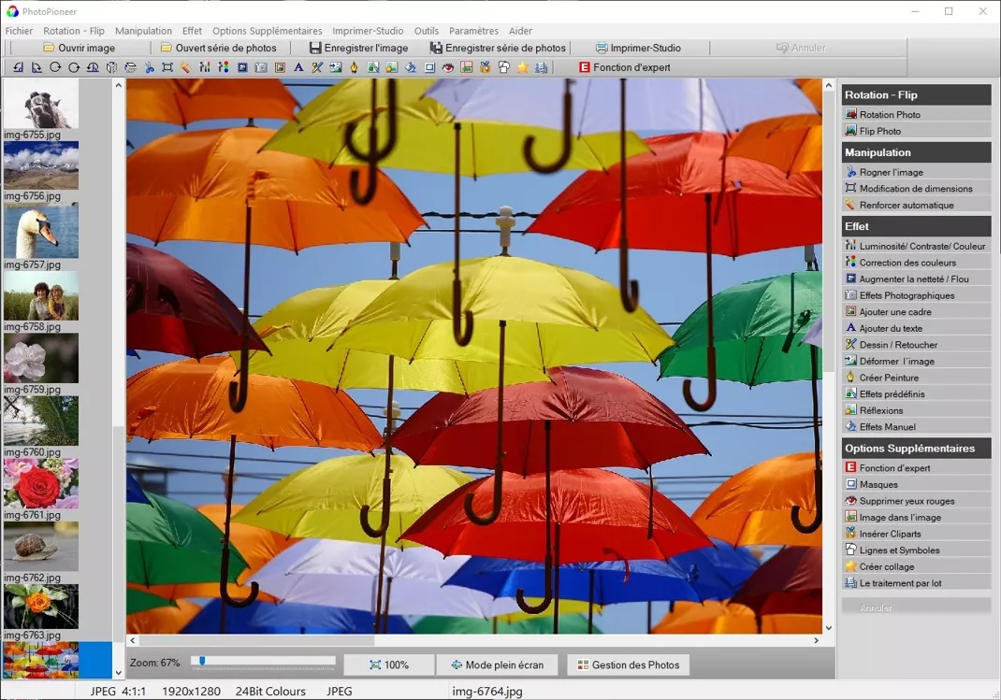The image size is (1001, 700).
Task: Select Masques in the side panel
Action: [878, 485]
